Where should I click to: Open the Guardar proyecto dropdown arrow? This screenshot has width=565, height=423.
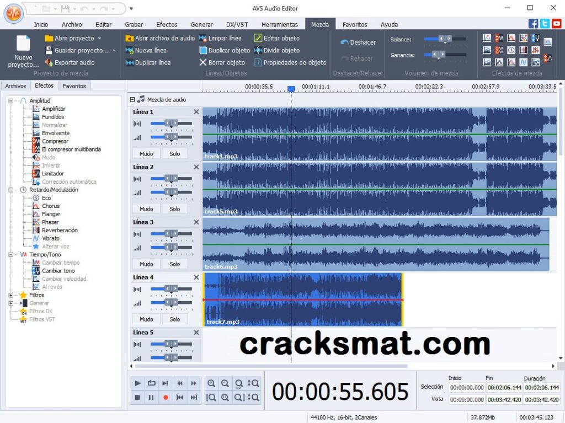coord(114,50)
